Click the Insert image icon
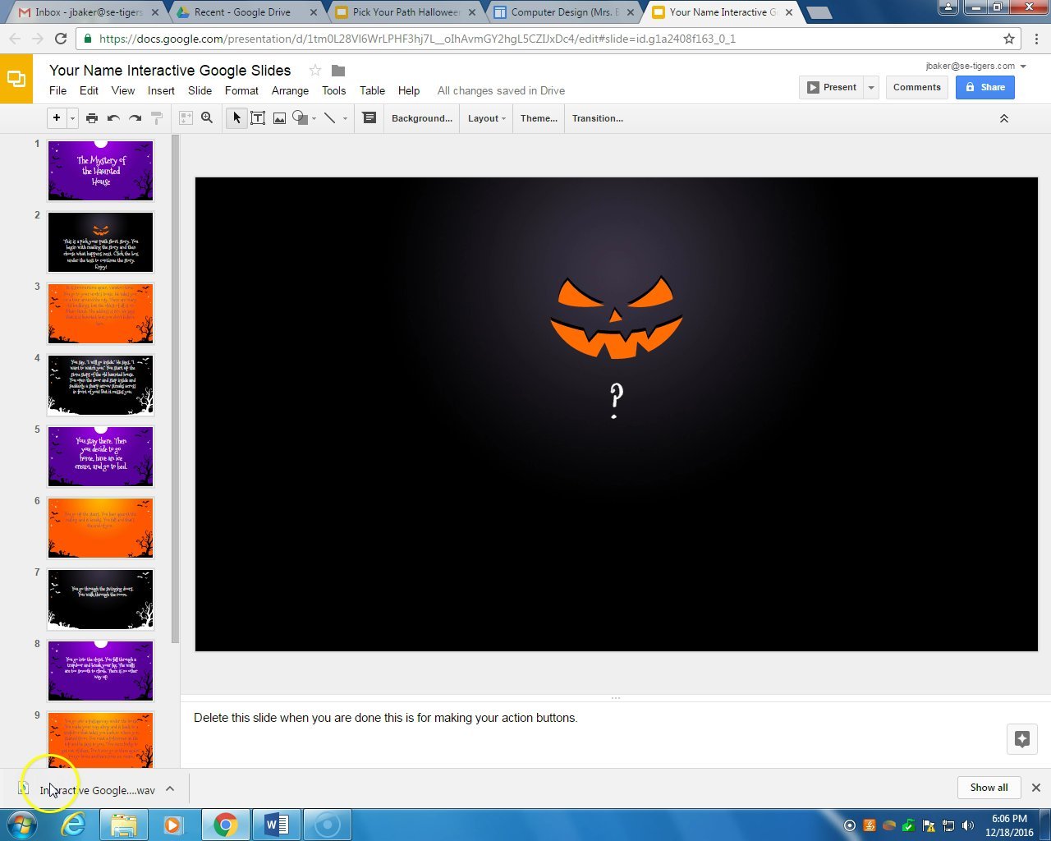Screen dimensions: 1051x841 [279, 118]
